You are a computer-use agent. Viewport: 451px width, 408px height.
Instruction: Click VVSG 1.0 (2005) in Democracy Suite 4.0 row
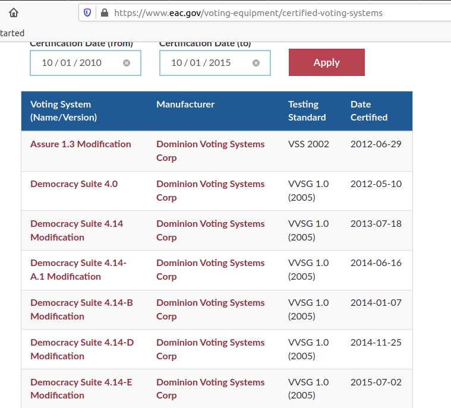[x=308, y=191]
